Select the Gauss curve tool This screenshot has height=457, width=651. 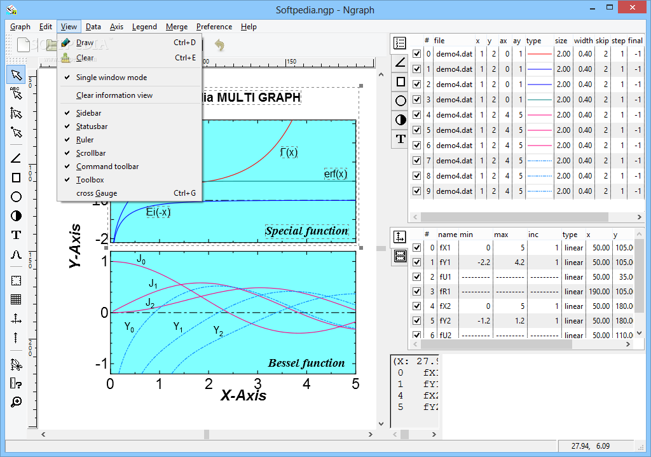[x=16, y=254]
